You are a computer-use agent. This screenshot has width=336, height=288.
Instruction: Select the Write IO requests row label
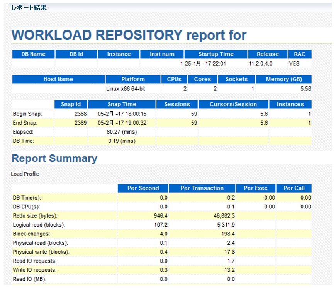point(34,270)
